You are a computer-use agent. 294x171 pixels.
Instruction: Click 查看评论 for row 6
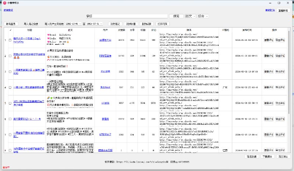[x=269, y=119]
